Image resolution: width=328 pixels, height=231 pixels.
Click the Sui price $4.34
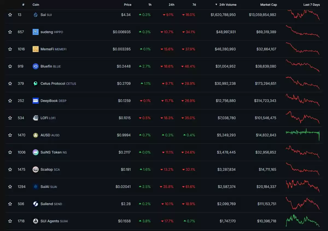click(126, 15)
